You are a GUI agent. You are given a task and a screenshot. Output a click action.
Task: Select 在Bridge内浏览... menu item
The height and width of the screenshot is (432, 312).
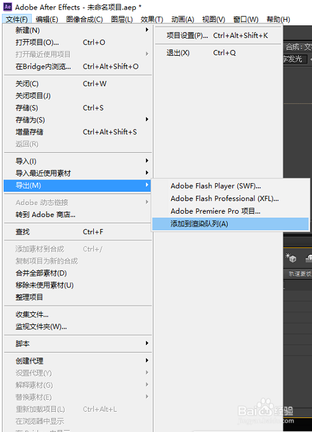pyautogui.click(x=77, y=67)
